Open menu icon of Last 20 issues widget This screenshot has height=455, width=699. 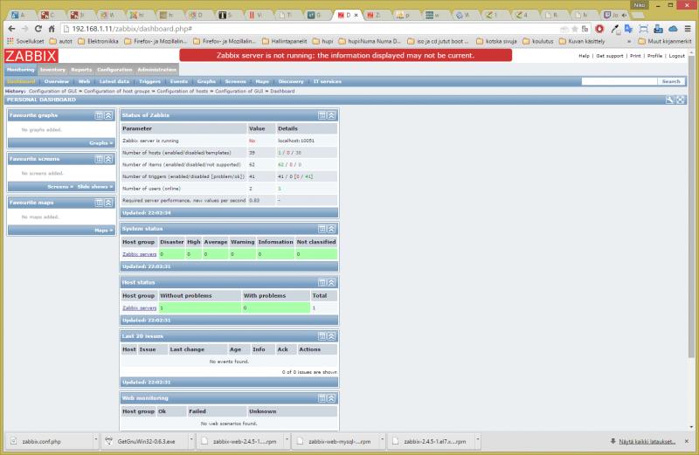coord(322,336)
